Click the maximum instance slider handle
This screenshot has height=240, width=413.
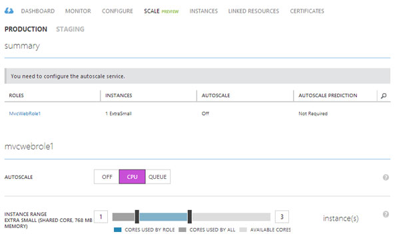tap(190, 217)
